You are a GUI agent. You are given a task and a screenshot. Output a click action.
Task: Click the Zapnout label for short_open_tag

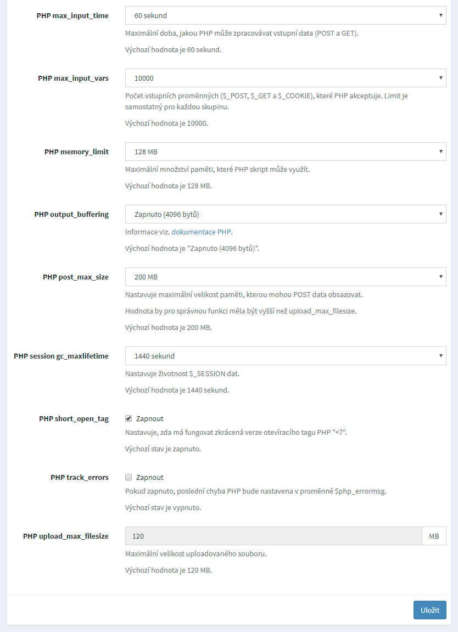click(149, 418)
